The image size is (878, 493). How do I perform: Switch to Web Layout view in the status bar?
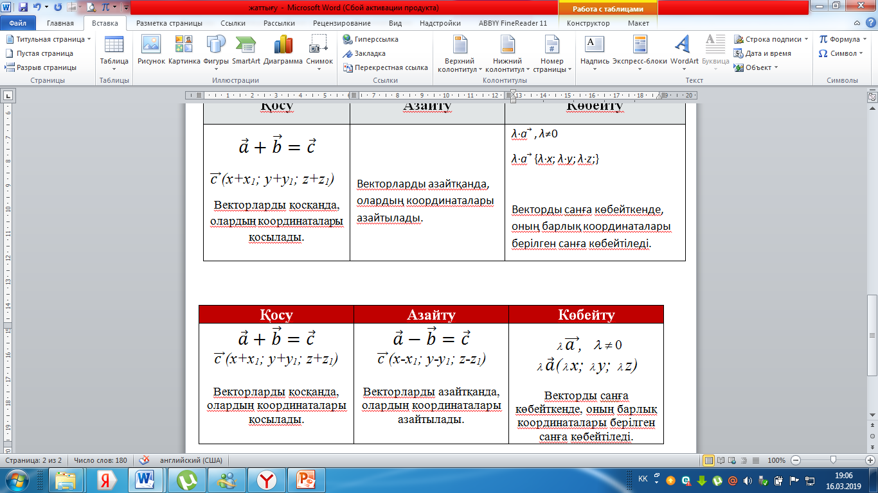[731, 460]
